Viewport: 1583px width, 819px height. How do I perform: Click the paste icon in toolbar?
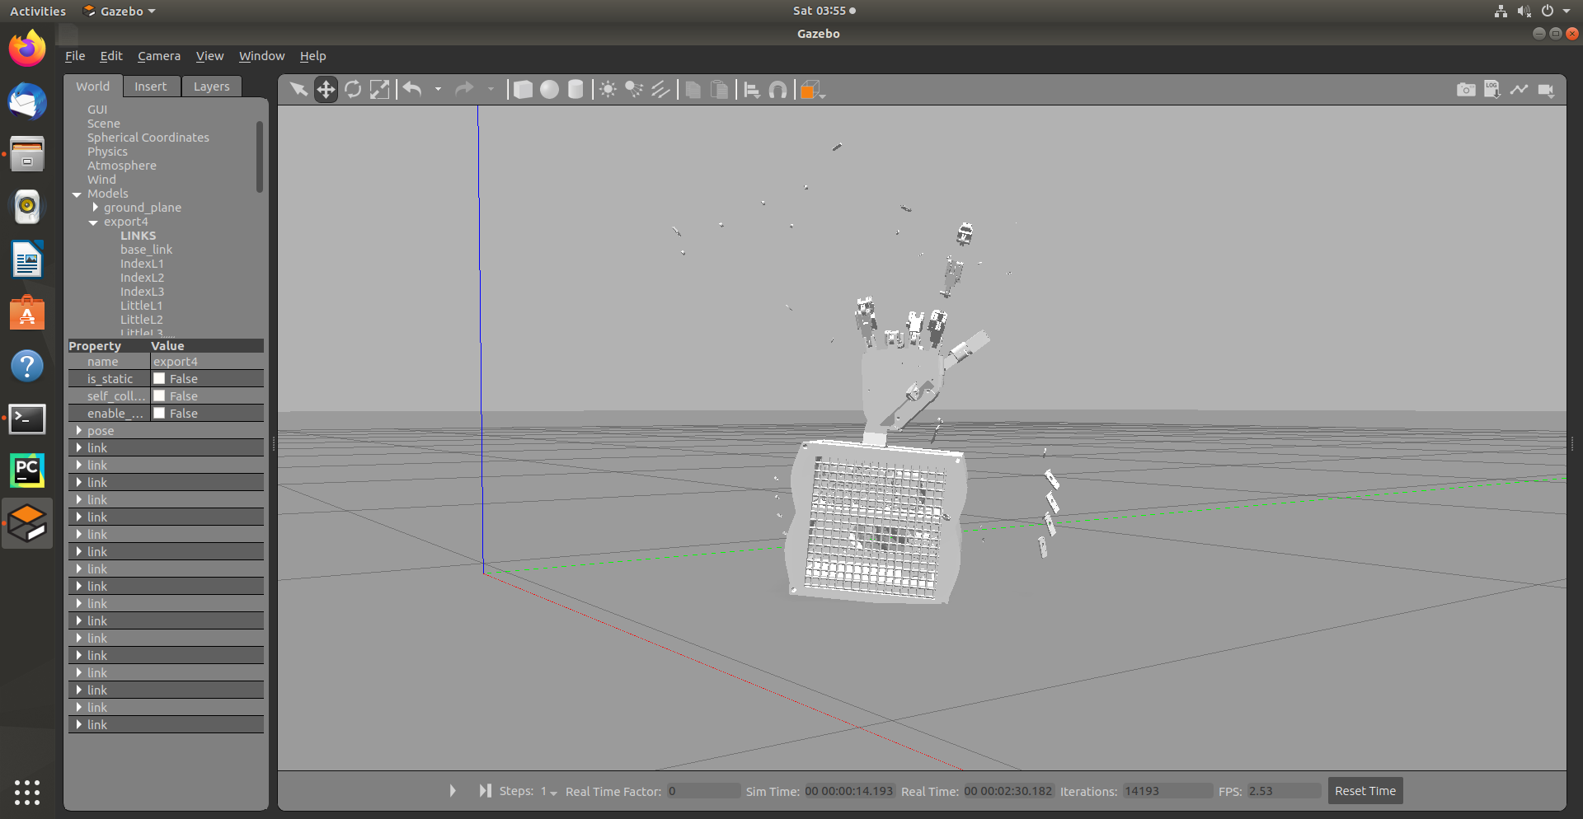click(720, 89)
